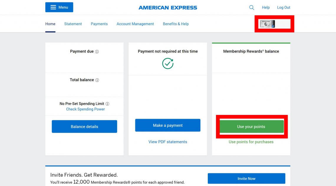
Task: Select the Home tab
Action: (x=50, y=24)
